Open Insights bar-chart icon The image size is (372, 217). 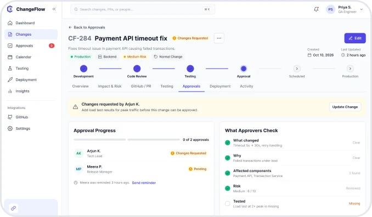point(10,91)
